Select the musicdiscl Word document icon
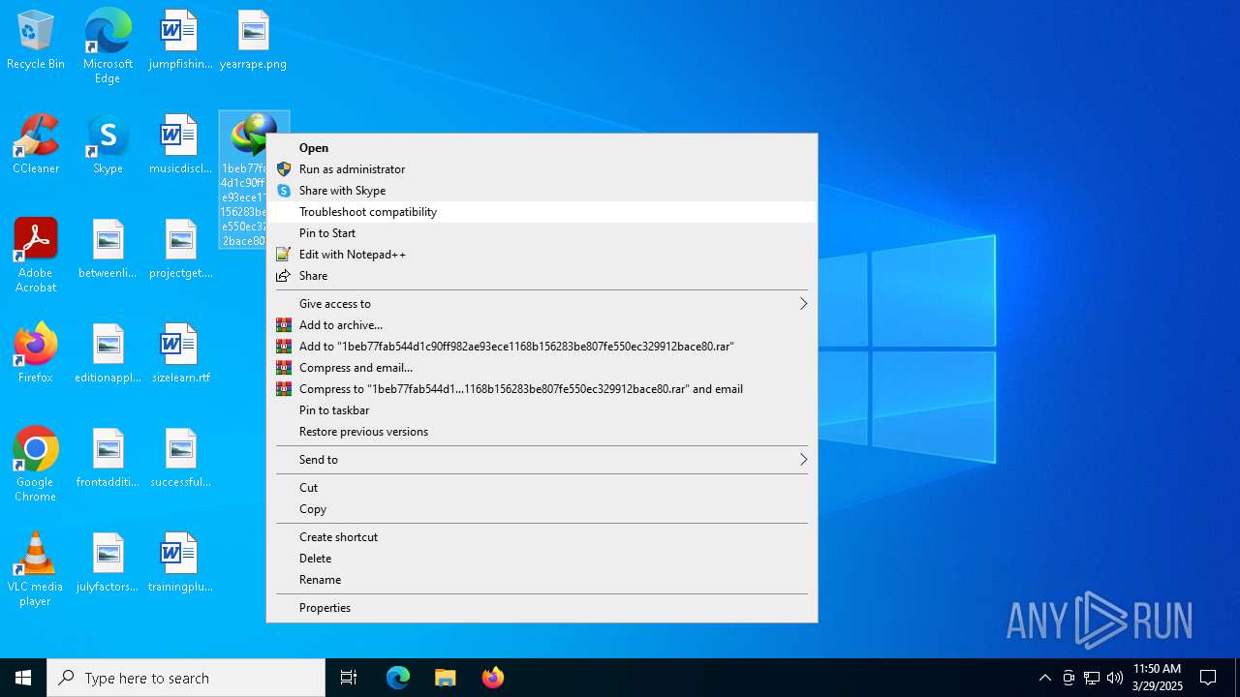1240x697 pixels. 180,145
